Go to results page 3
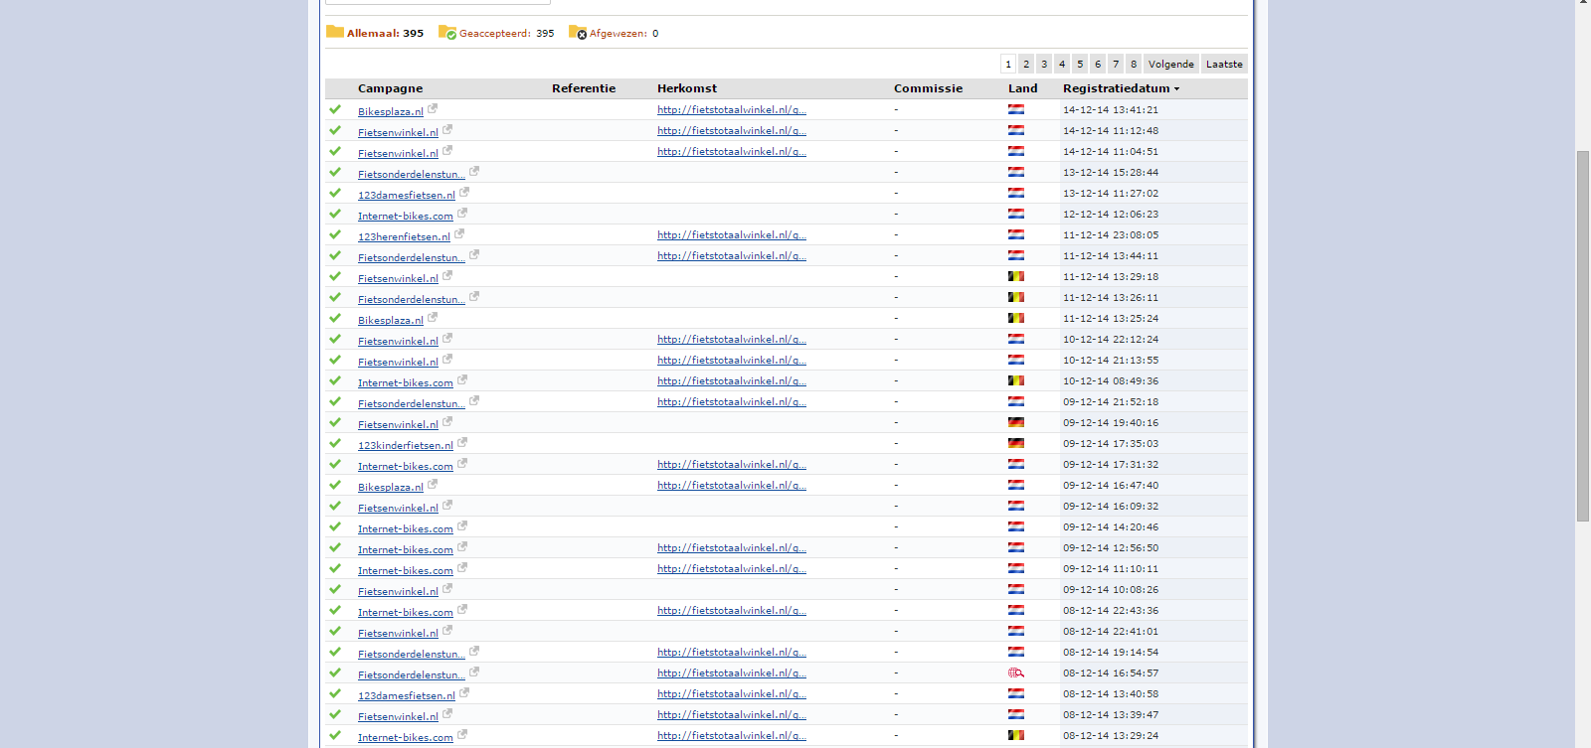This screenshot has height=748, width=1591. (x=1044, y=64)
